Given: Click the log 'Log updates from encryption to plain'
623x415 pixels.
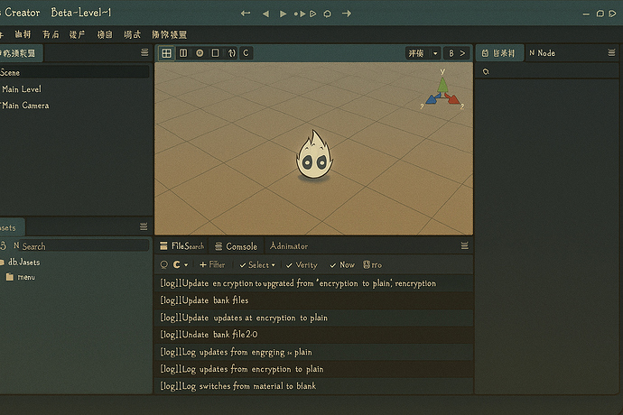Looking at the screenshot, I should (x=314, y=369).
